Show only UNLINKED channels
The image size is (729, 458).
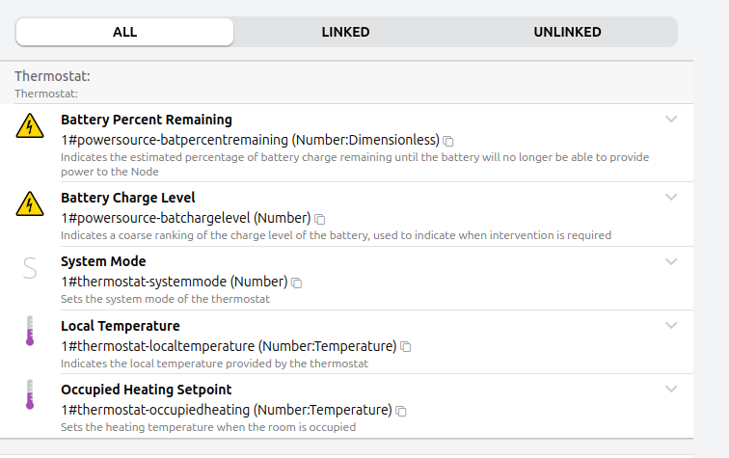(x=567, y=32)
